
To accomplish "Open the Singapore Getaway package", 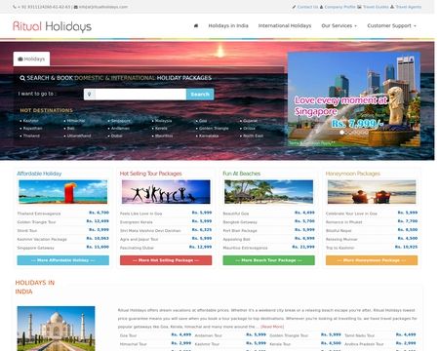I will point(36,248).
